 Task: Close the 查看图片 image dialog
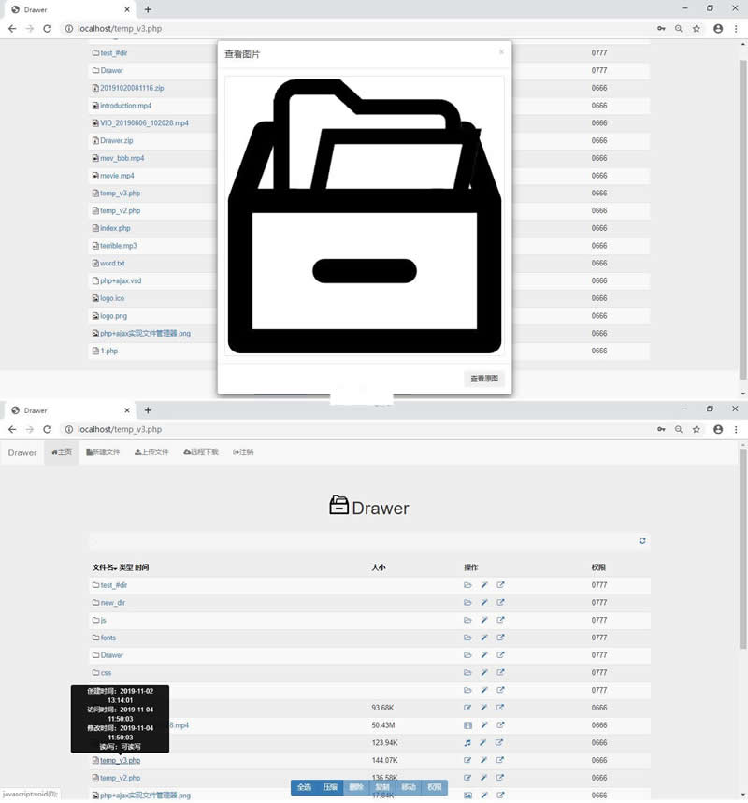point(501,51)
